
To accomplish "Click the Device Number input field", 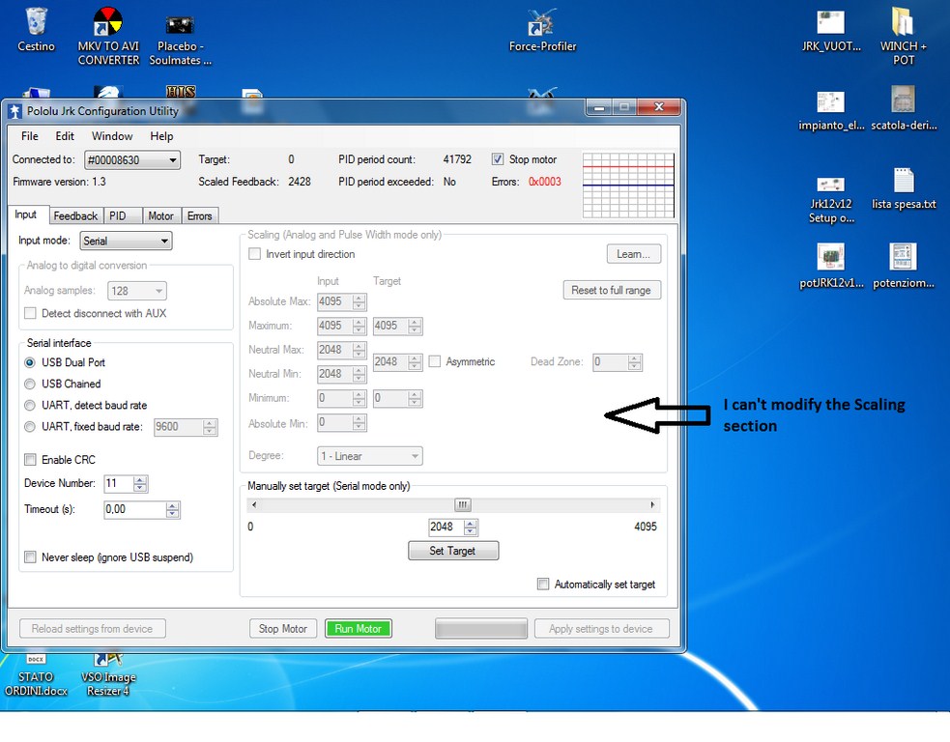I will point(120,483).
